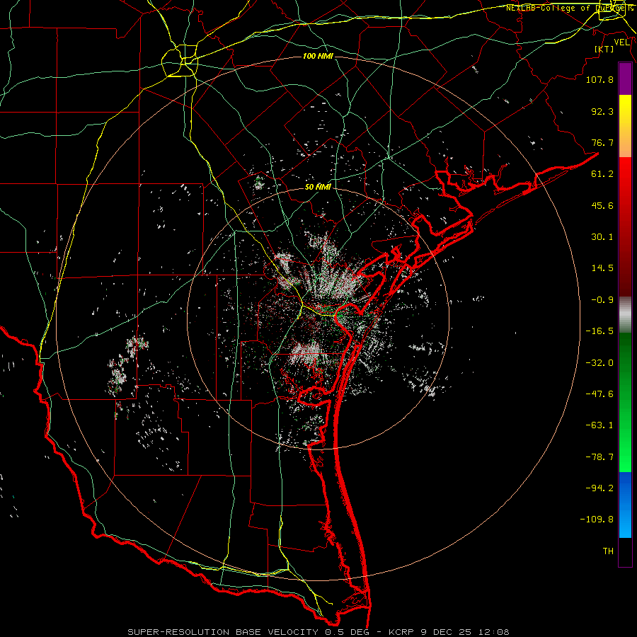Click the 45.6 velocity scale value
This screenshot has height=637, width=637.
[602, 205]
